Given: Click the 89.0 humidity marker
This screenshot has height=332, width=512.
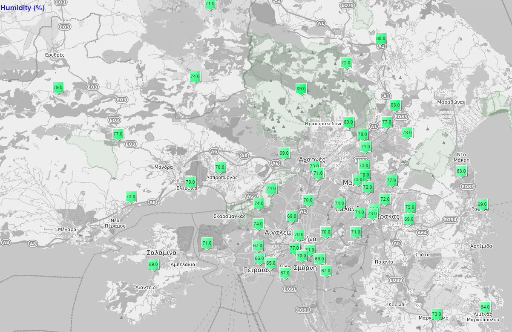Looking at the screenshot, I should coord(301,89).
